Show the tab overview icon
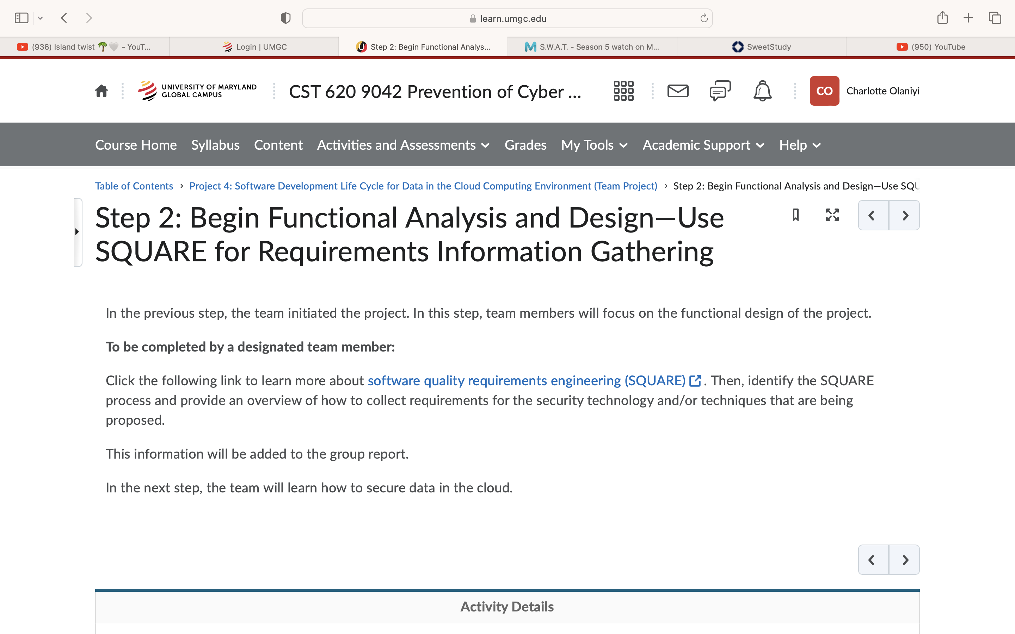 [x=995, y=18]
